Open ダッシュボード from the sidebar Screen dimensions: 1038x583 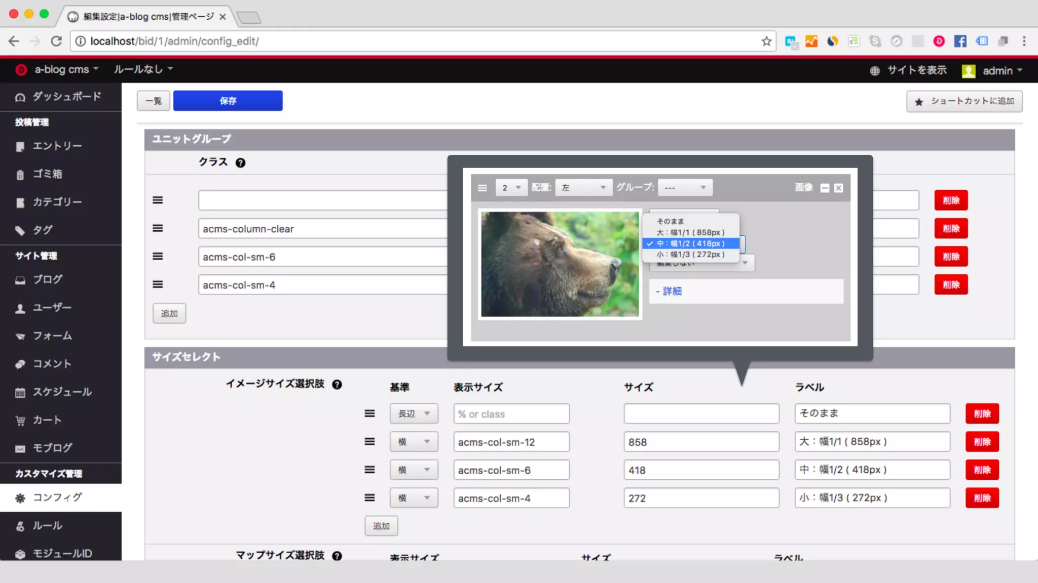[x=66, y=97]
